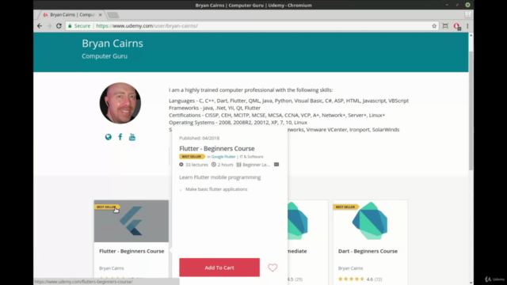
Task: Open the Flutter course thumbnail image
Action: click(132, 221)
